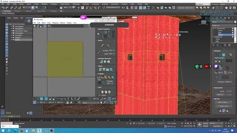Click first Stitch icon in Stitch rollout
The width and height of the screenshot is (237, 133).
click(100, 69)
